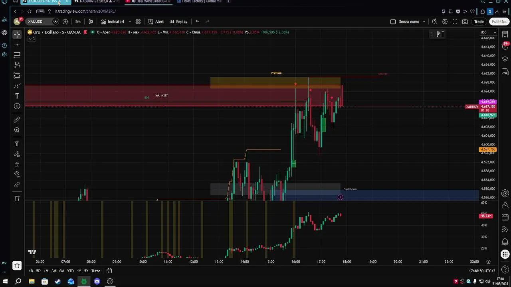Toggle lock all drawing tools

[17, 164]
